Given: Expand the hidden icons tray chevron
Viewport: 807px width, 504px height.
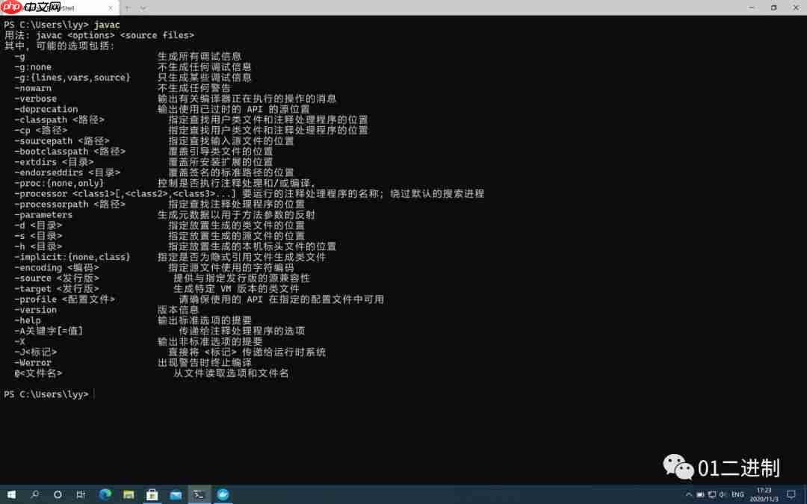Looking at the screenshot, I should (x=689, y=494).
